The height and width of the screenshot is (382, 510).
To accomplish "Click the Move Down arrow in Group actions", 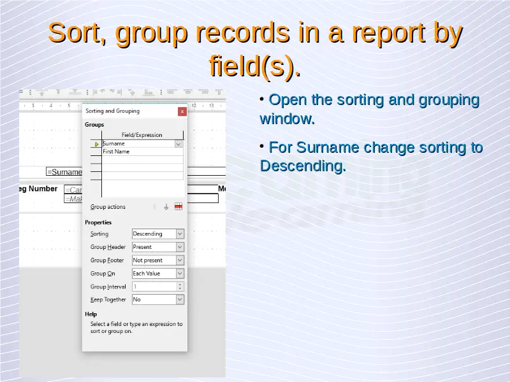I will coord(166,207).
